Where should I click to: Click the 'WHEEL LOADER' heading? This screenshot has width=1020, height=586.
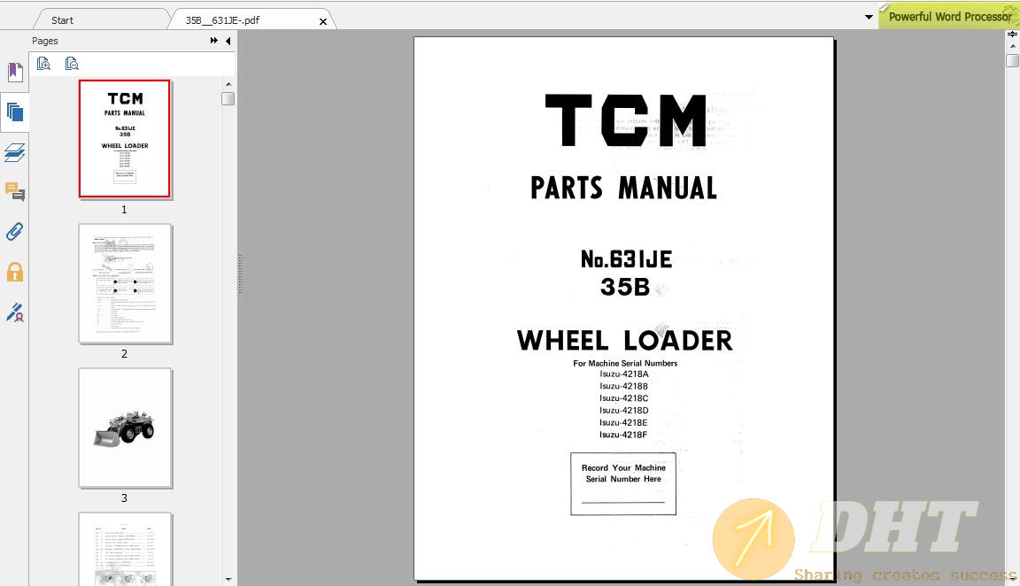click(x=624, y=340)
